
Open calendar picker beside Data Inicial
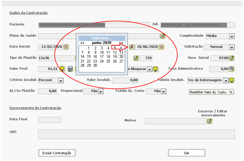pos(66,47)
